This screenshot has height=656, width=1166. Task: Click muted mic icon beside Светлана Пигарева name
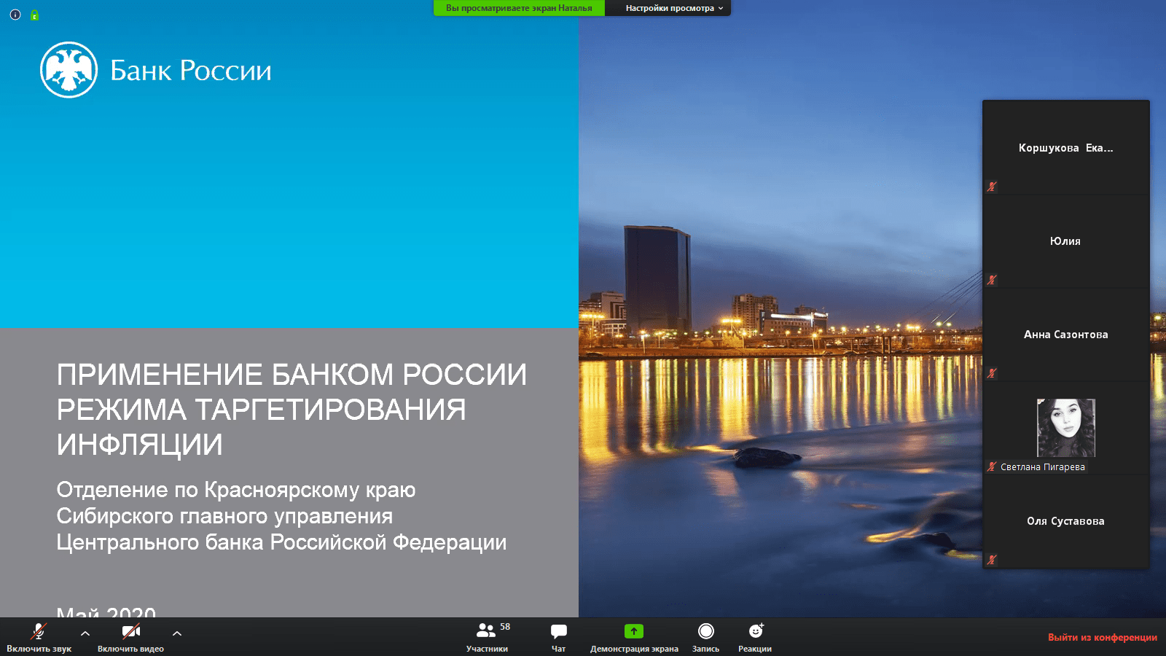[x=992, y=466]
